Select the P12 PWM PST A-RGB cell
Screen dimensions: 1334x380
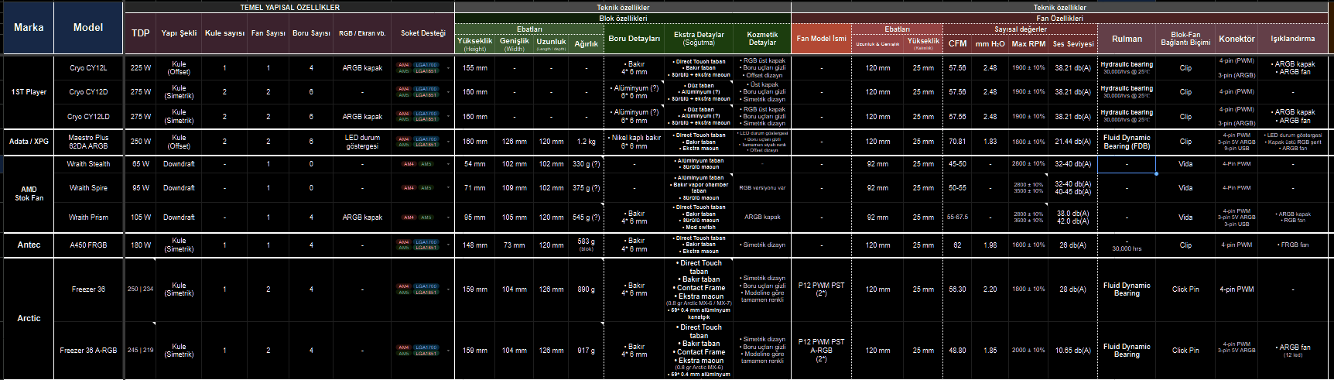coord(822,351)
